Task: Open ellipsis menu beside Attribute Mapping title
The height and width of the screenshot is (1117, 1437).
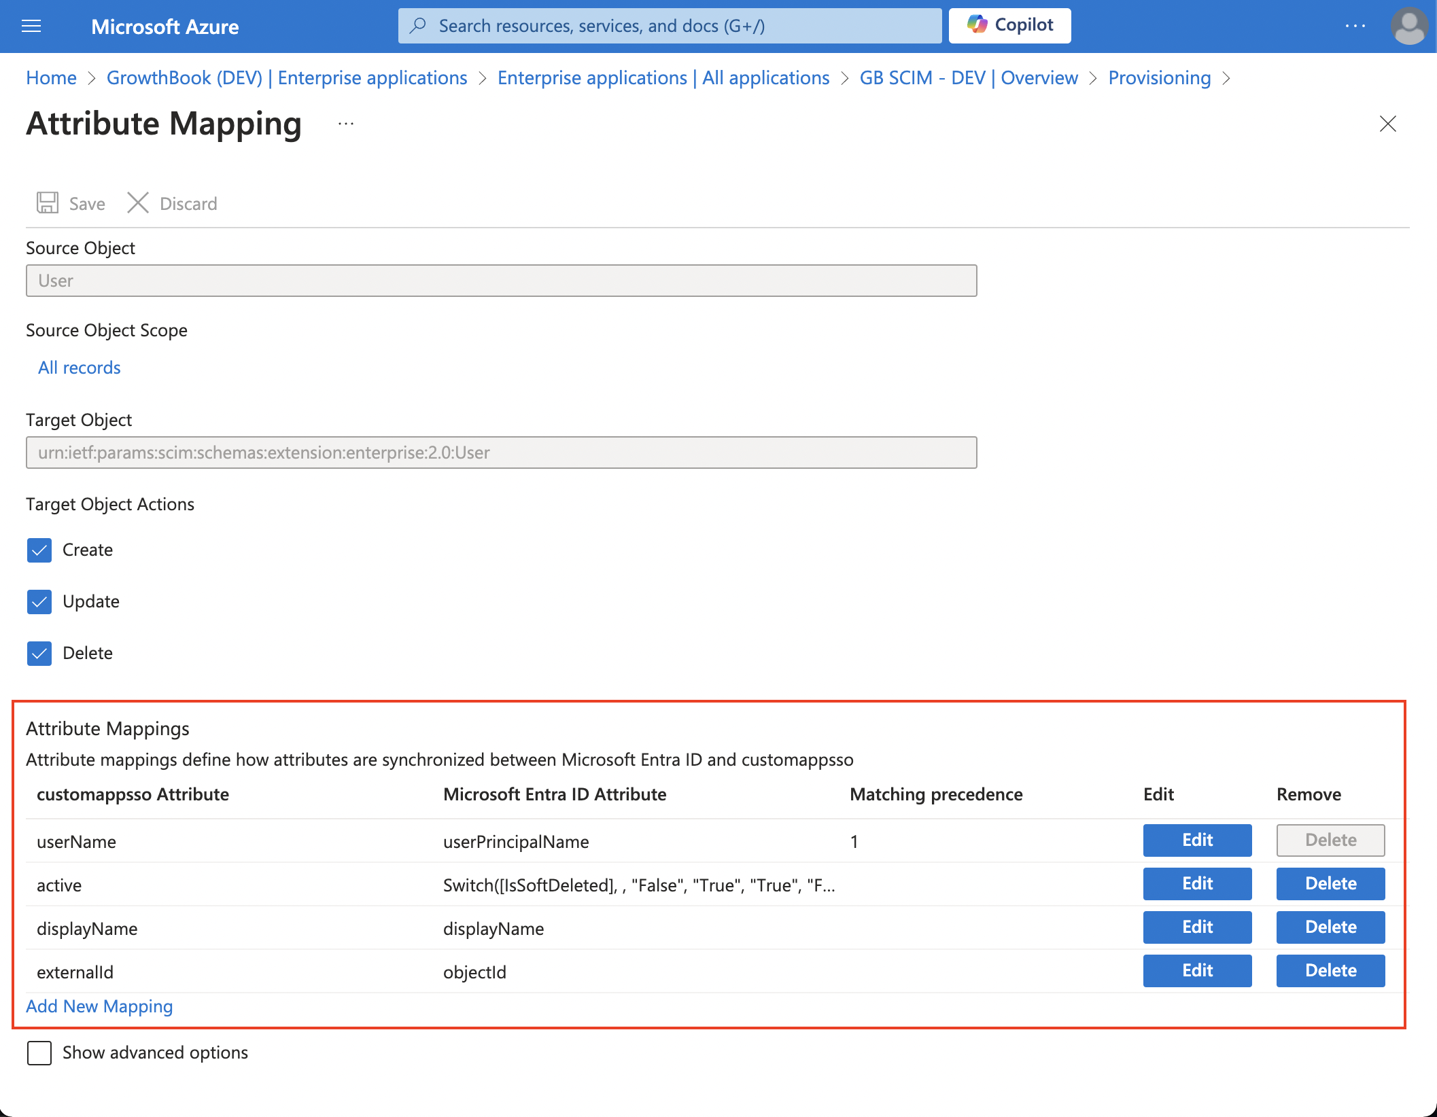Action: (346, 124)
